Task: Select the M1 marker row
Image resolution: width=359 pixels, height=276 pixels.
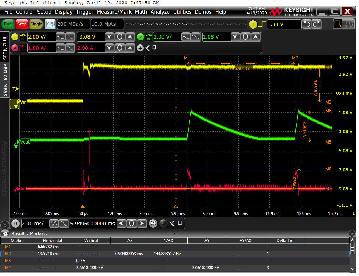Action: [x=175, y=247]
